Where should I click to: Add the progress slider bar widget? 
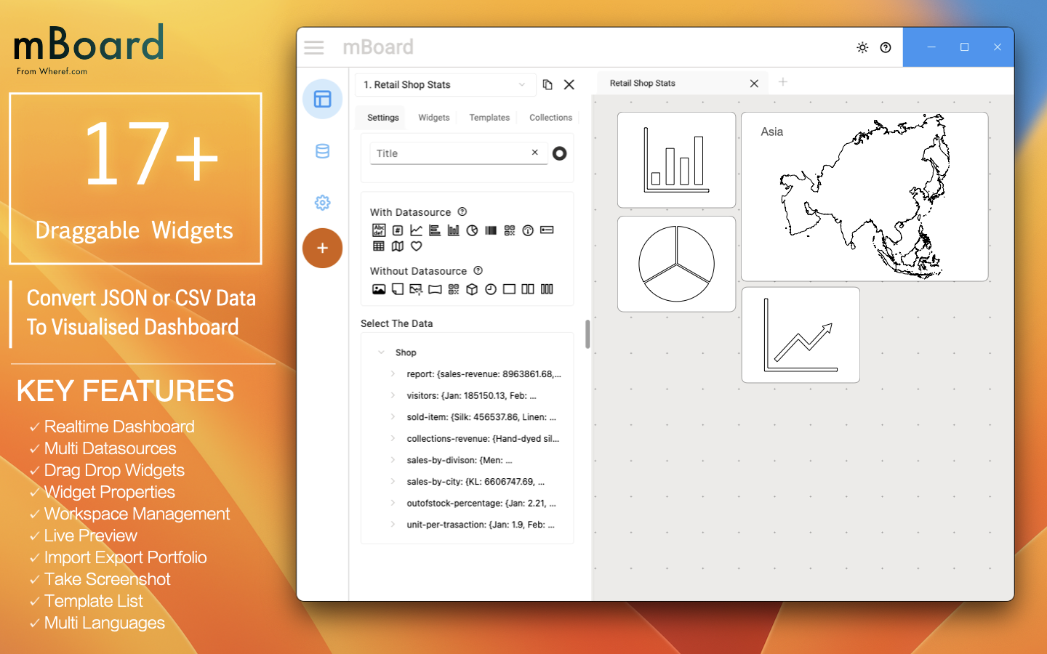coord(547,230)
